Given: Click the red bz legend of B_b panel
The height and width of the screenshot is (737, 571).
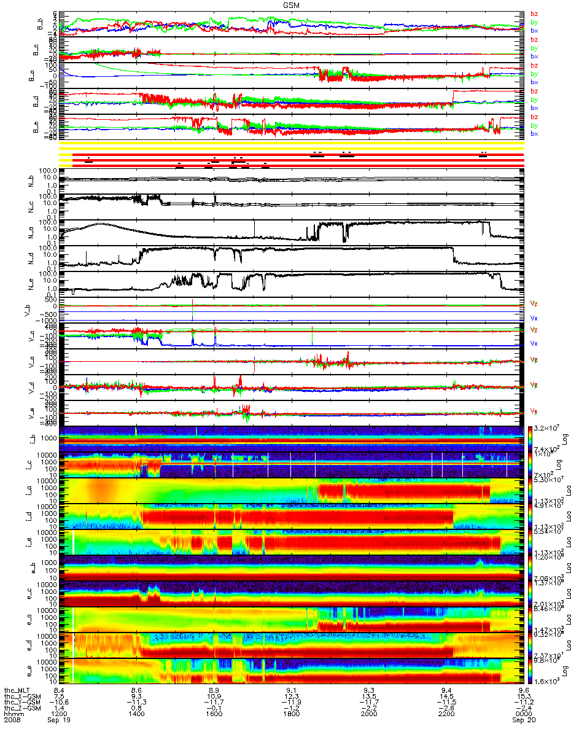Looking at the screenshot, I should (x=534, y=14).
